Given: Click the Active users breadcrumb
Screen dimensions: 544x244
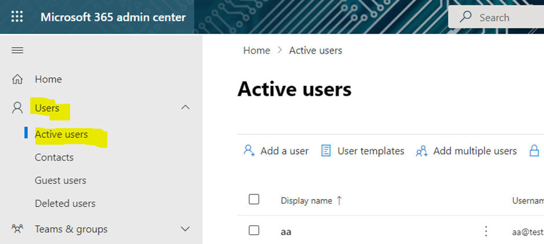Looking at the screenshot, I should click(x=316, y=50).
